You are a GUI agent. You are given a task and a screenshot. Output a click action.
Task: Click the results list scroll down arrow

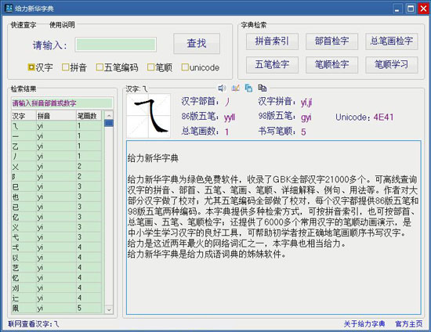click(109, 309)
